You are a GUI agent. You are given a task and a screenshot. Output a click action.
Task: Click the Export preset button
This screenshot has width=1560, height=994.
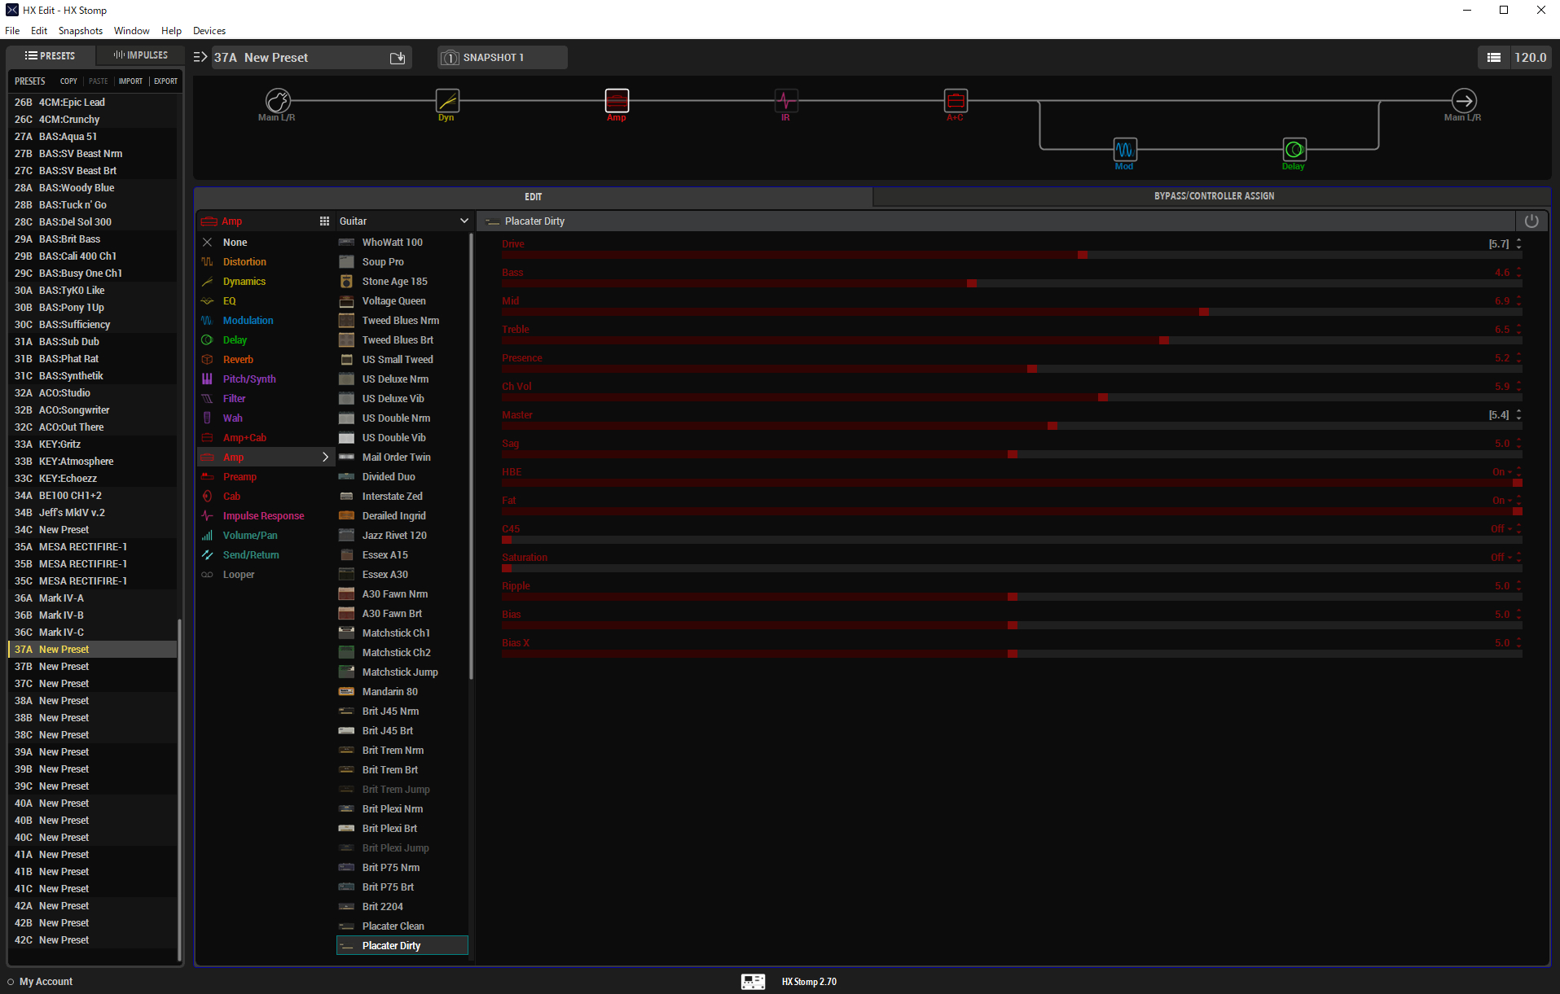pyautogui.click(x=165, y=81)
